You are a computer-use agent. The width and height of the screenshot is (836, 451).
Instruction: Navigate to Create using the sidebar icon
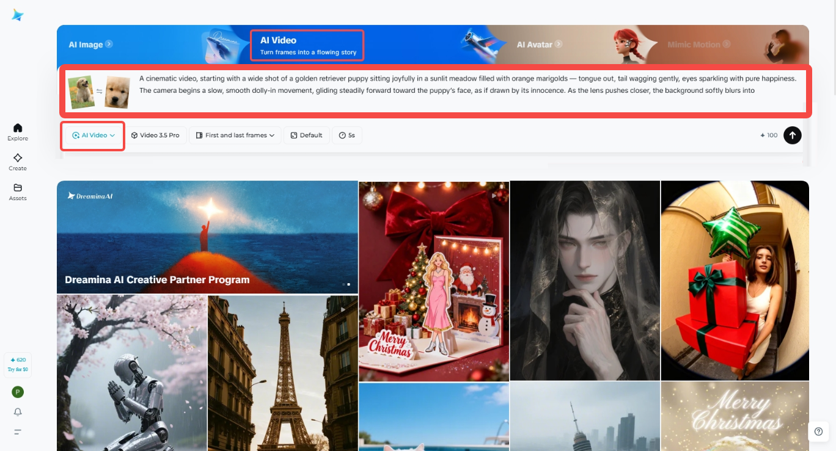pos(17,161)
